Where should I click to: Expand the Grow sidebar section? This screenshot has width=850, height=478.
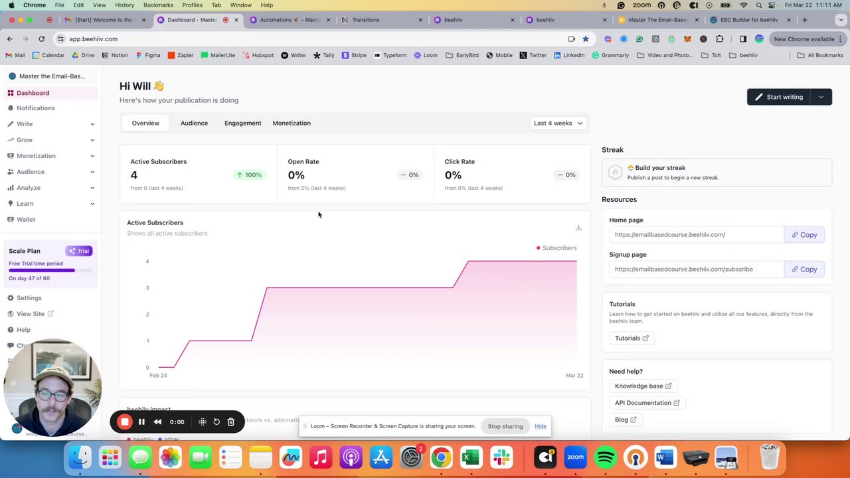[50, 139]
